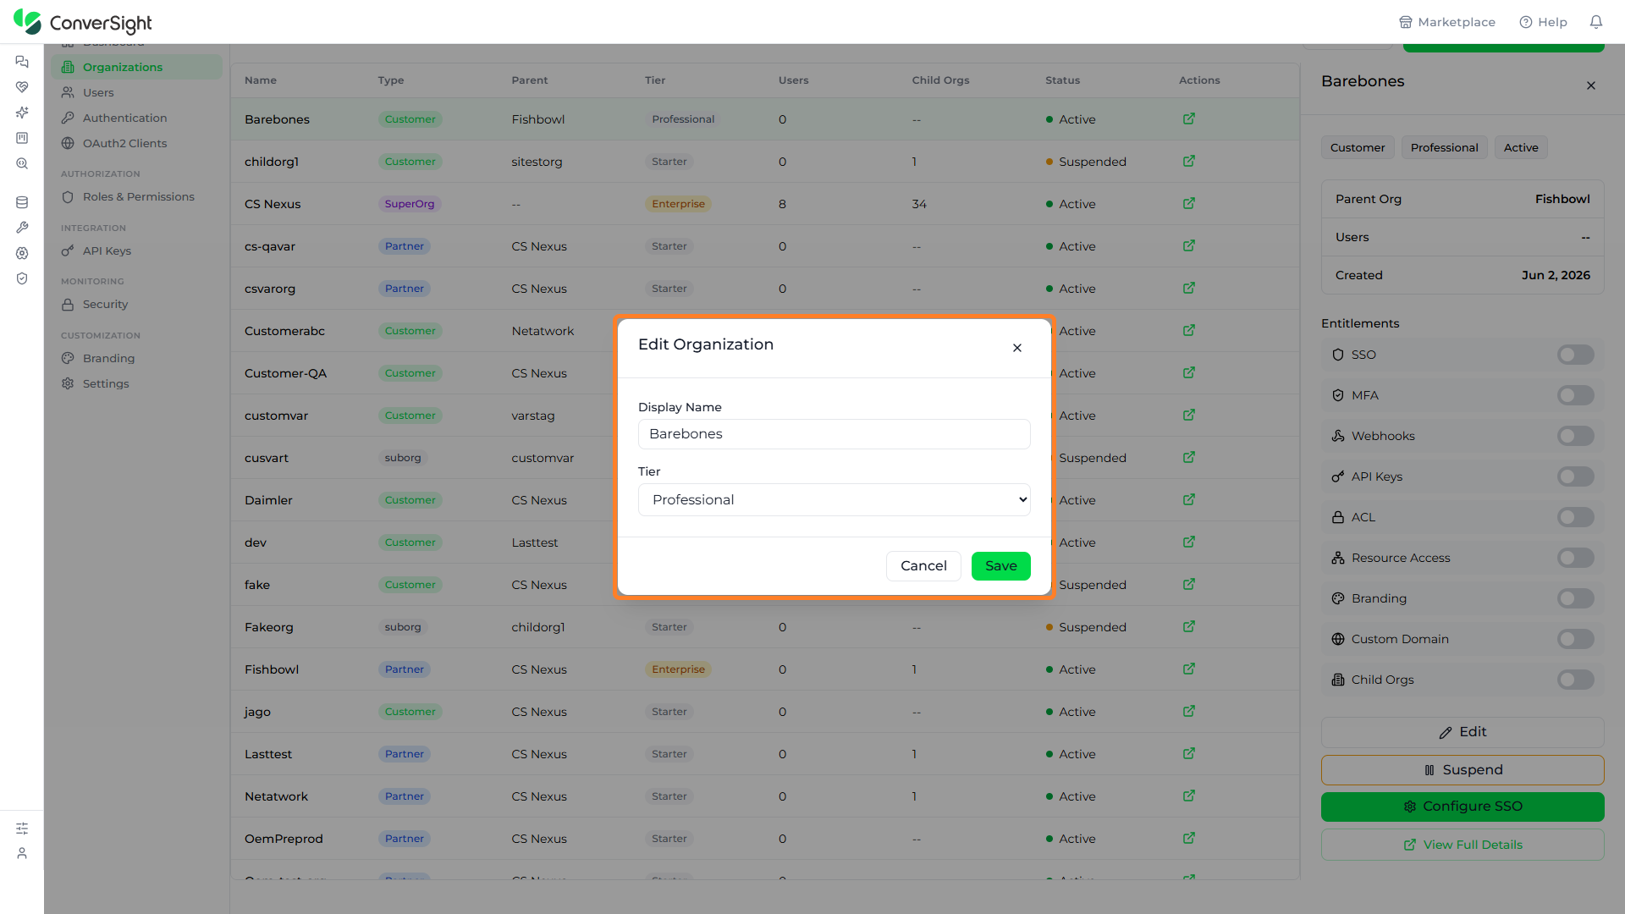Viewport: 1625px width, 914px height.
Task: Open Security in the sidebar
Action: 136,304
